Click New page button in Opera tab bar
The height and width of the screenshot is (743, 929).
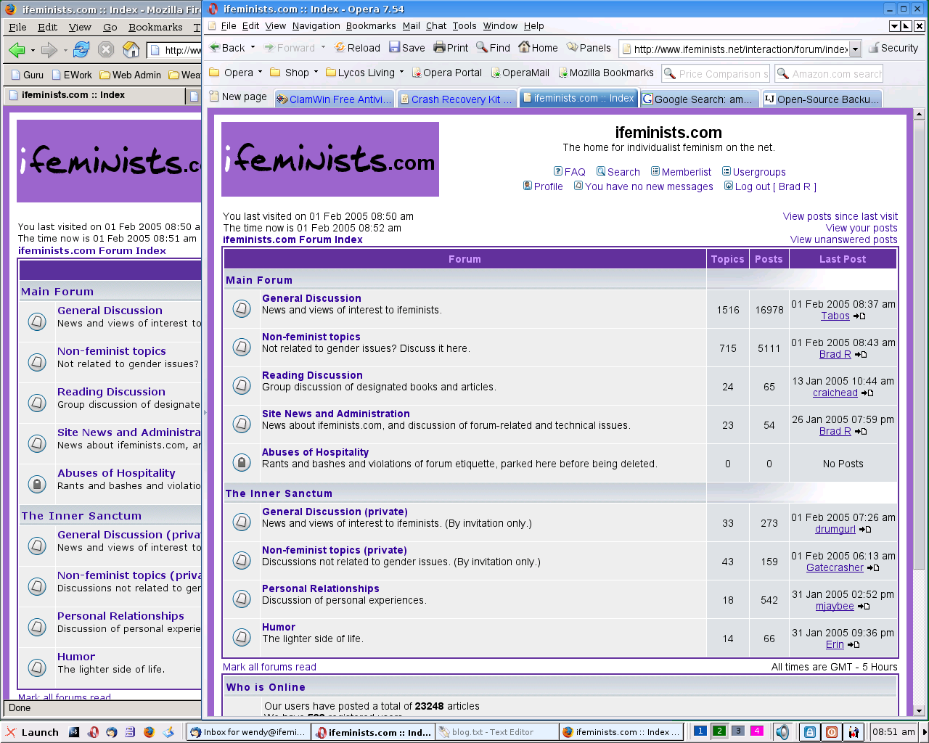coord(238,97)
